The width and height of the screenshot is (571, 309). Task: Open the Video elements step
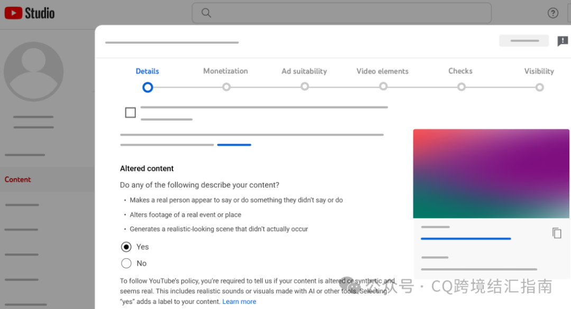coord(382,71)
